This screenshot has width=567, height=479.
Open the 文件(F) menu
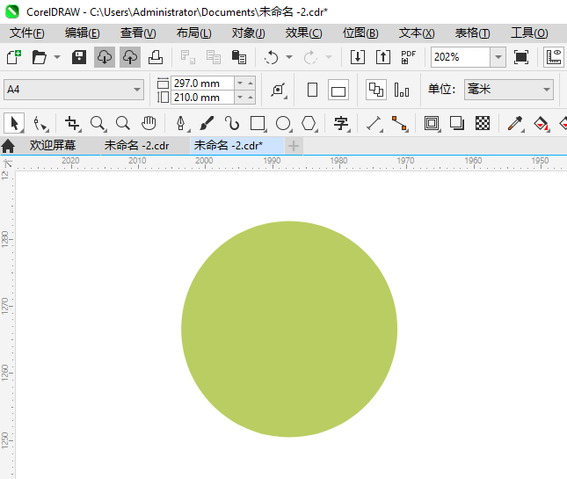pos(26,33)
